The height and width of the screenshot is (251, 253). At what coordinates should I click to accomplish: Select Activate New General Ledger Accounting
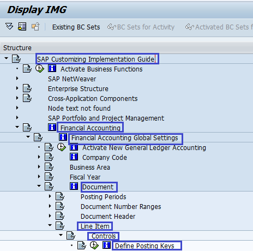[x=144, y=148]
